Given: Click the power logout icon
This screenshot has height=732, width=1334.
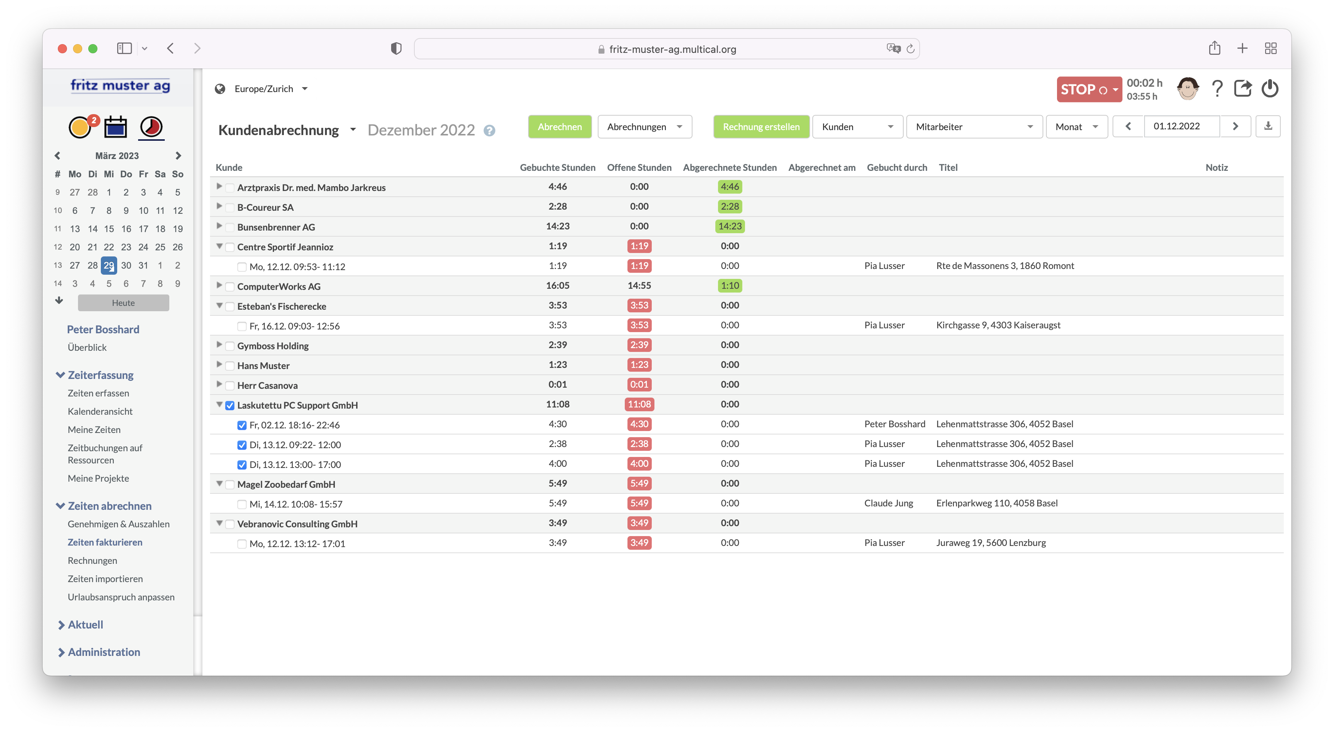Looking at the screenshot, I should tap(1270, 89).
